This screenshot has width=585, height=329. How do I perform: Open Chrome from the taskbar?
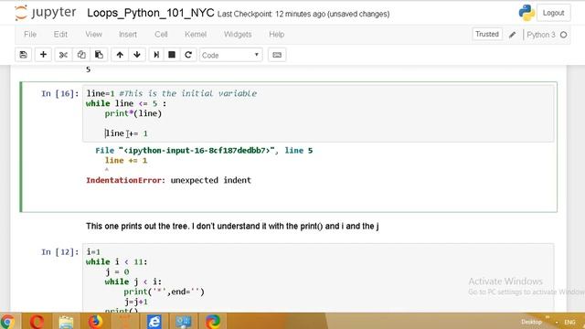tap(7, 321)
